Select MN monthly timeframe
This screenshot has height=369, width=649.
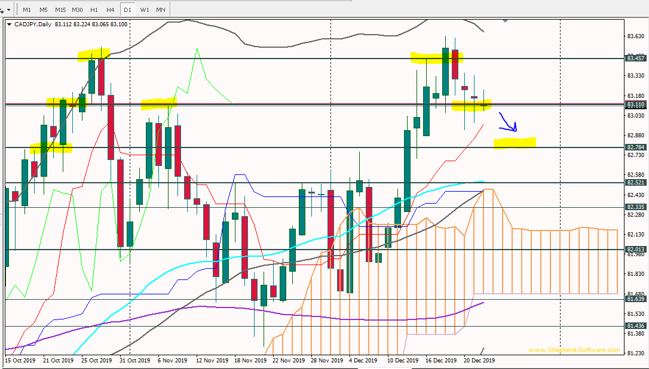point(161,10)
